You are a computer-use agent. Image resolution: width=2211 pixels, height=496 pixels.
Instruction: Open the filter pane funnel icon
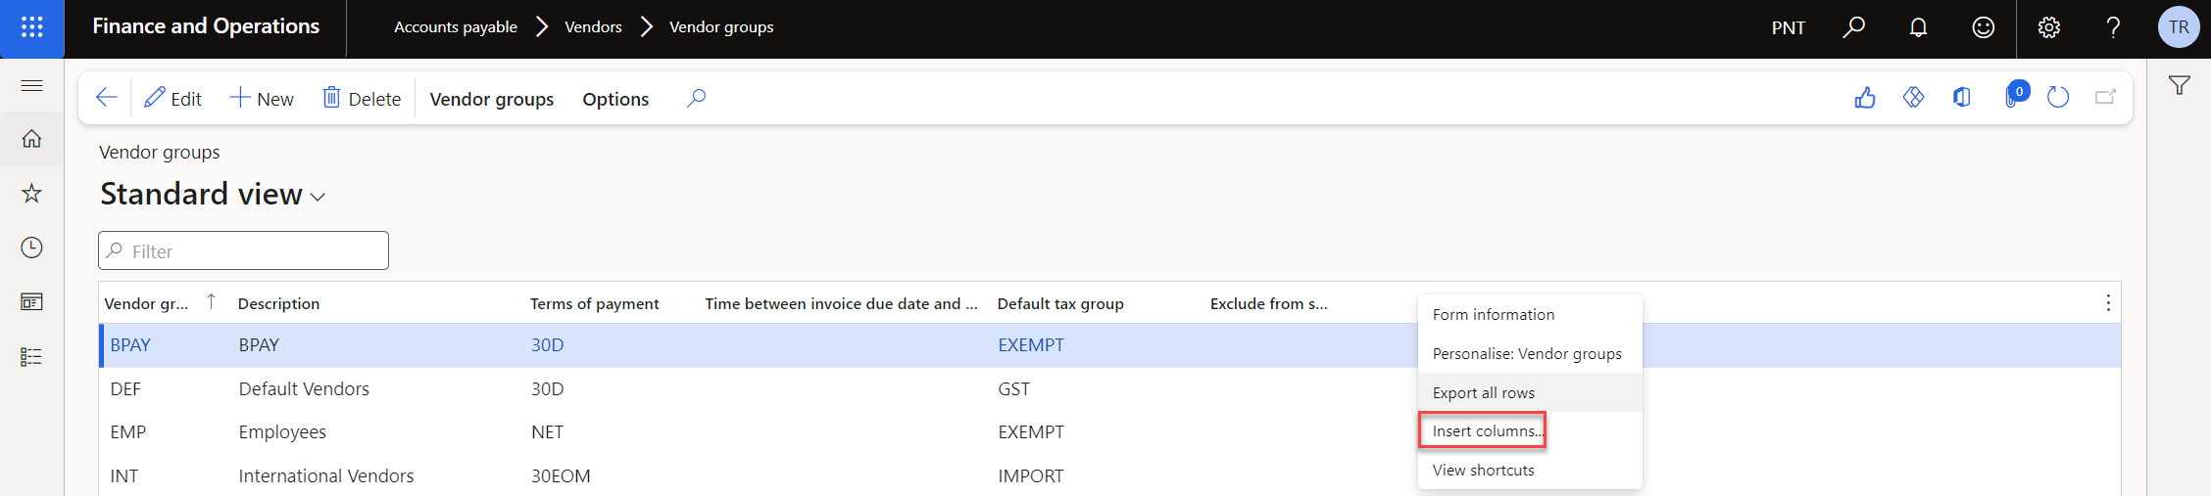[2179, 86]
